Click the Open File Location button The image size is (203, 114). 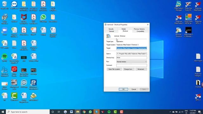pos(114,69)
